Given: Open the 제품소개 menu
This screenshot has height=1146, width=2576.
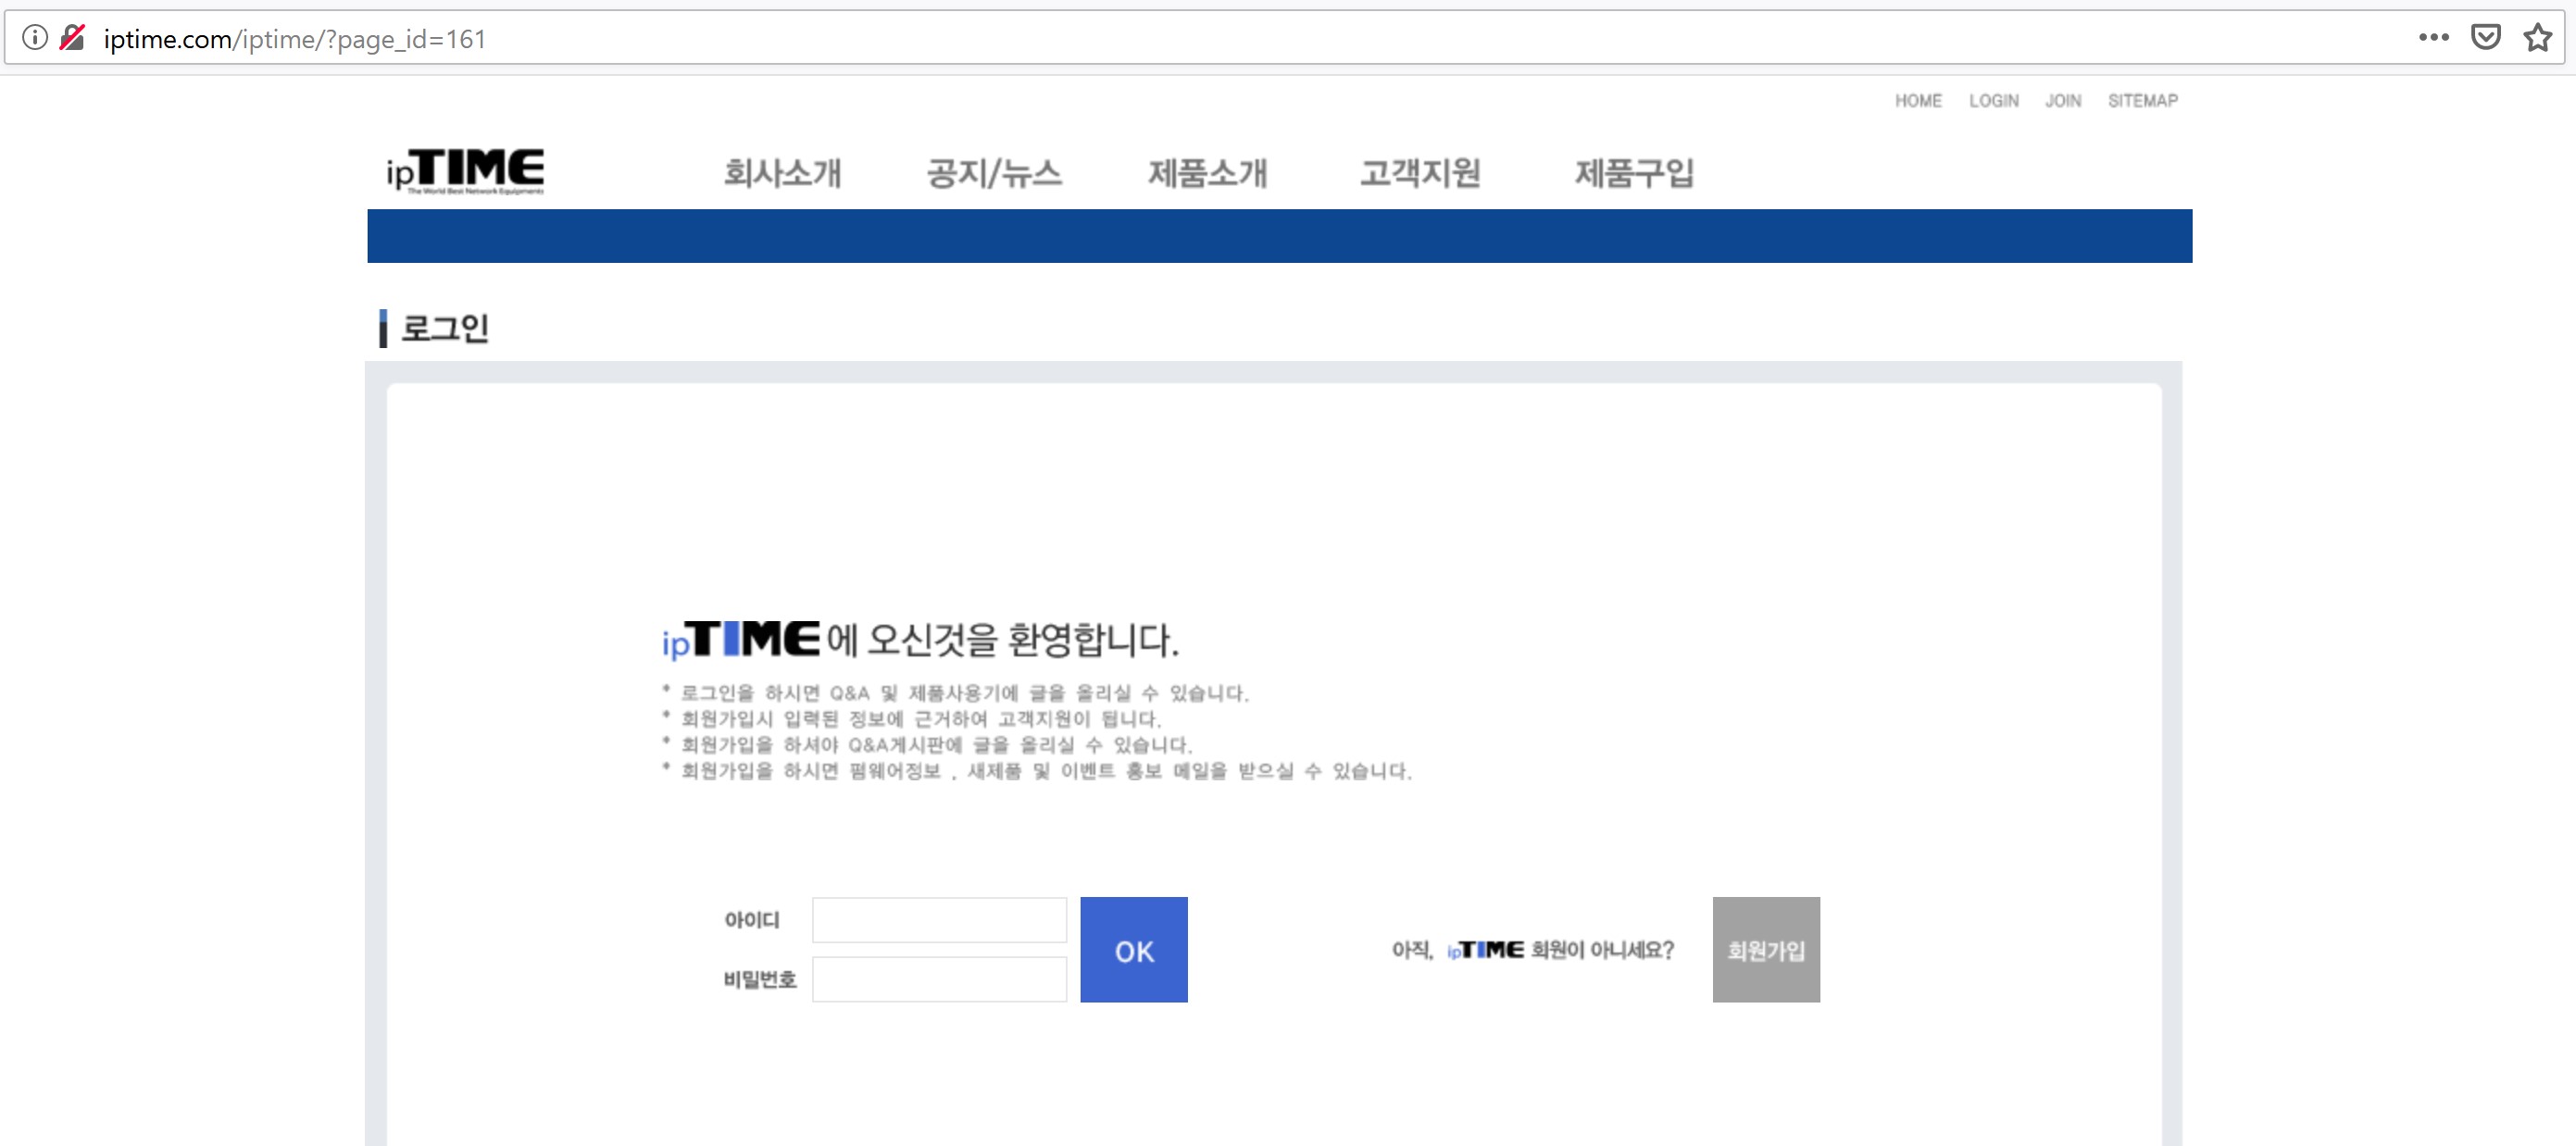Looking at the screenshot, I should click(x=1207, y=173).
